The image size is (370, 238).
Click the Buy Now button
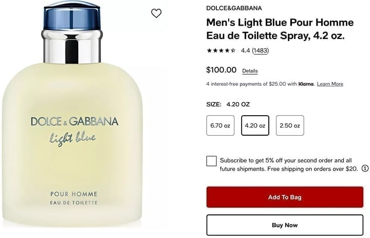pos(285,225)
